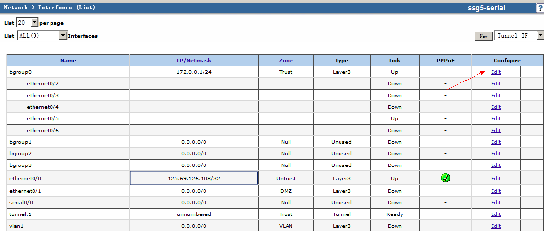The height and width of the screenshot is (231, 544).
Task: Sort by the Zone column header
Action: [x=286, y=61]
